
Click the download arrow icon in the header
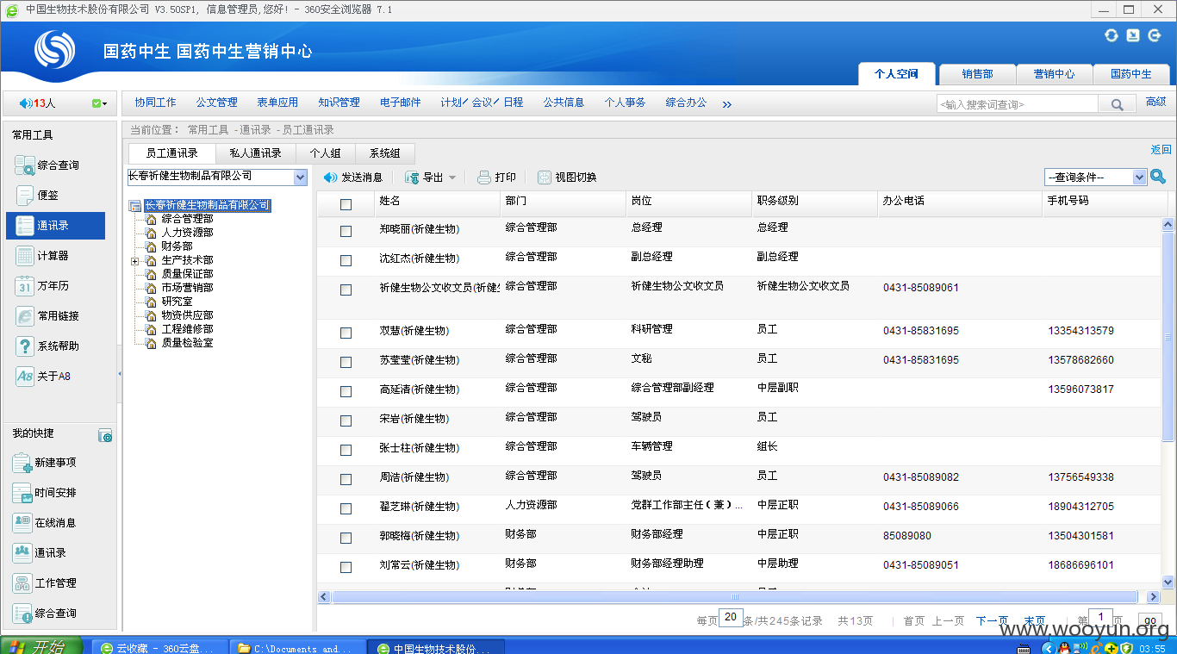[x=1133, y=35]
